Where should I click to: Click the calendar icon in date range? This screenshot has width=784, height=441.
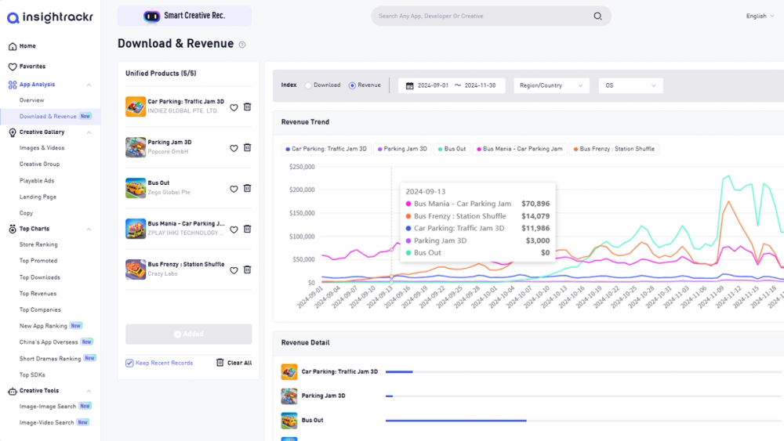[409, 86]
